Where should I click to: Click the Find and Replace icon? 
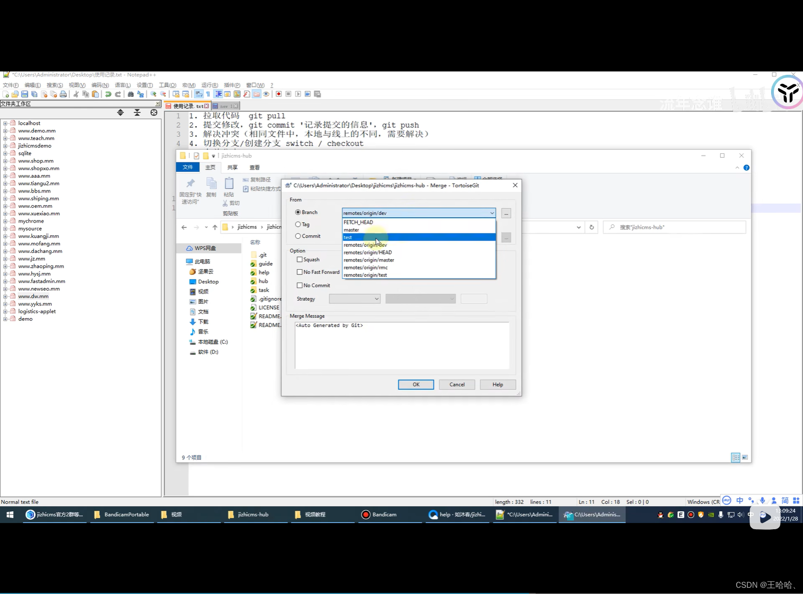140,94
